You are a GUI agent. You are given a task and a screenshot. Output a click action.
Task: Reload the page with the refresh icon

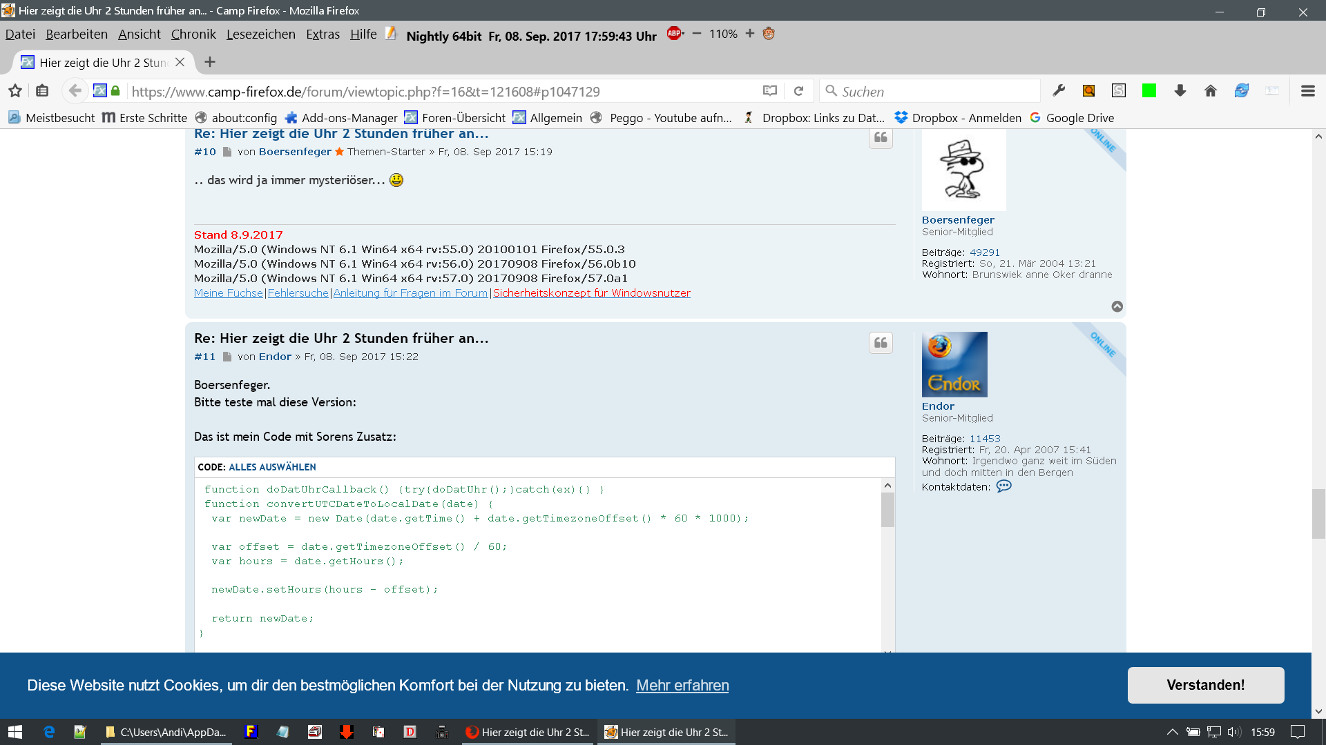point(798,91)
